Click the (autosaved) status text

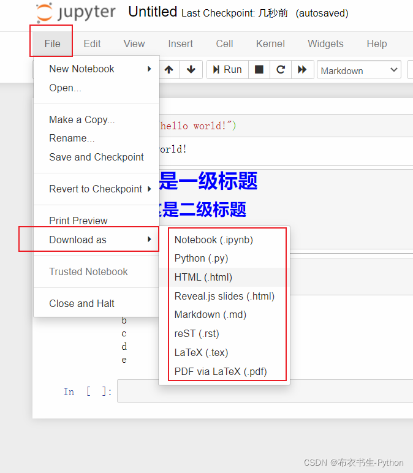[322, 13]
